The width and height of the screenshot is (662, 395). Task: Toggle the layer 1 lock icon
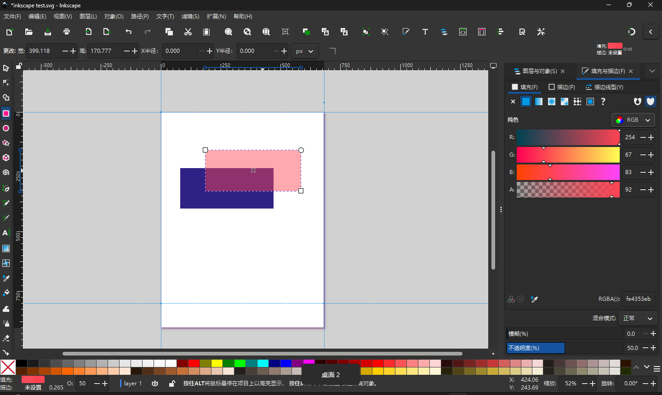(172, 384)
